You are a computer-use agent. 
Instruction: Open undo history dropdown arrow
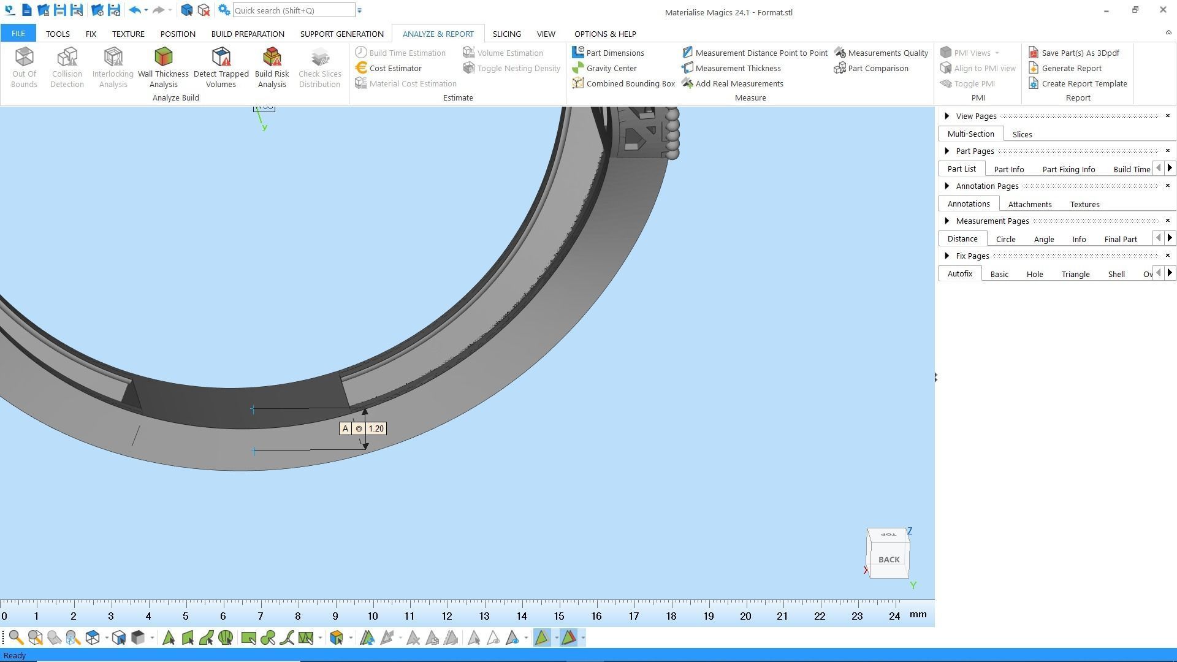pos(146,10)
